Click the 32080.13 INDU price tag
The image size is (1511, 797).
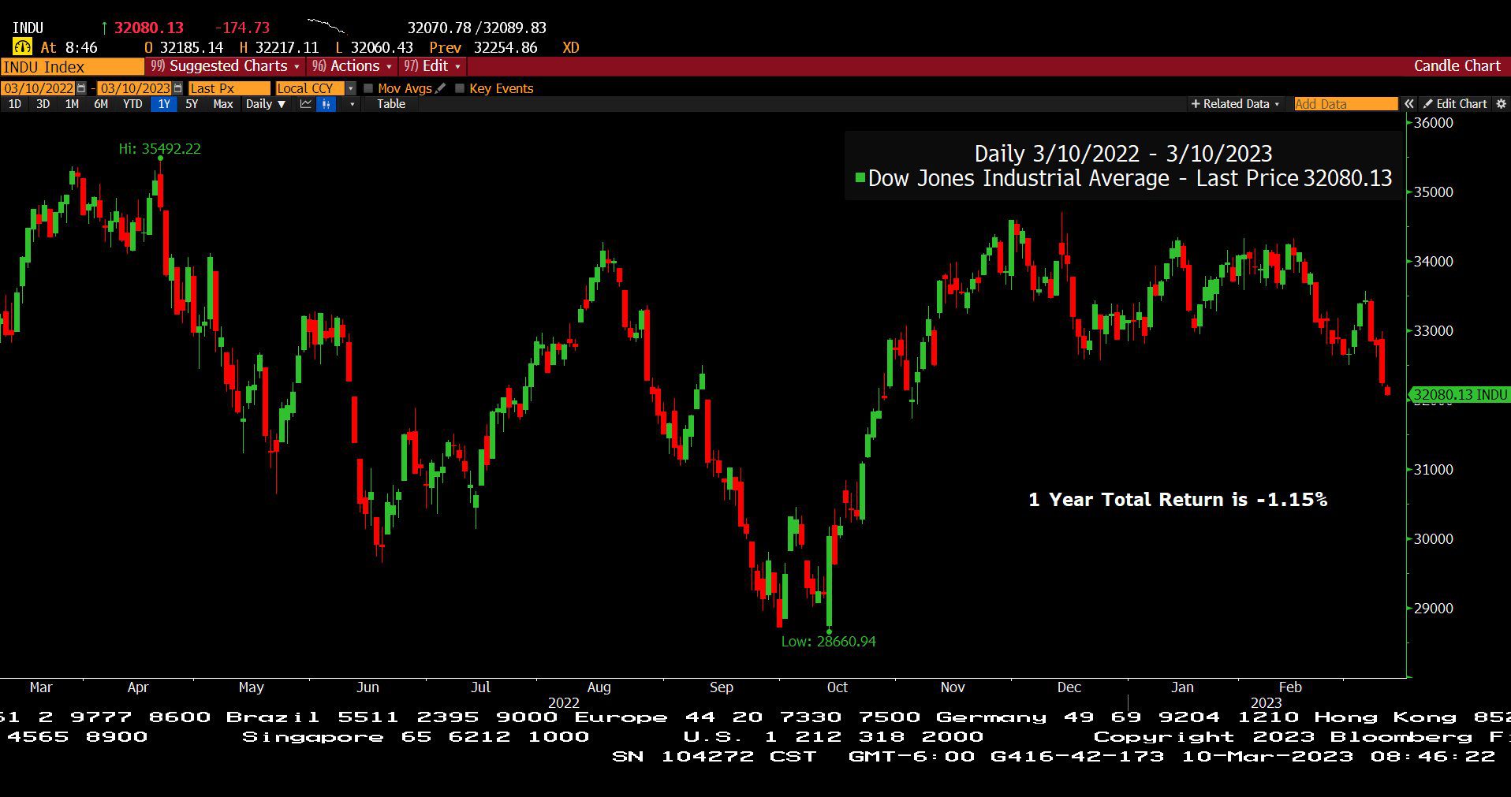click(1460, 395)
